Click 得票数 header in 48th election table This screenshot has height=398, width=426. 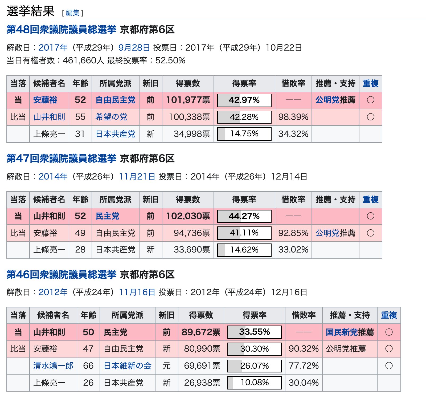[188, 83]
